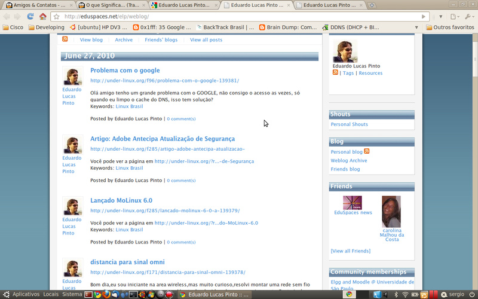Open the Personal Shouts link
The image size is (478, 299).
pyautogui.click(x=350, y=124)
